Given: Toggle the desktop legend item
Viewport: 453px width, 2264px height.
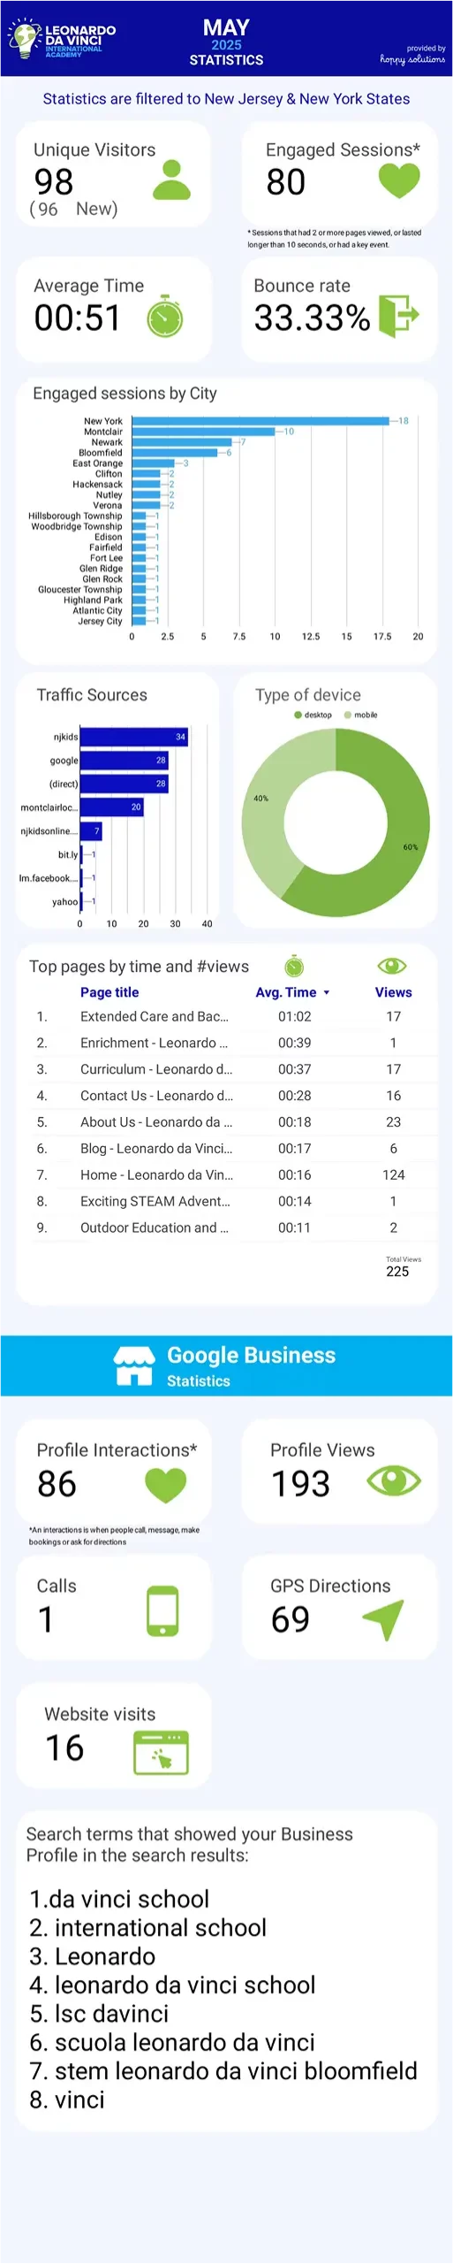Looking at the screenshot, I should 313,715.
